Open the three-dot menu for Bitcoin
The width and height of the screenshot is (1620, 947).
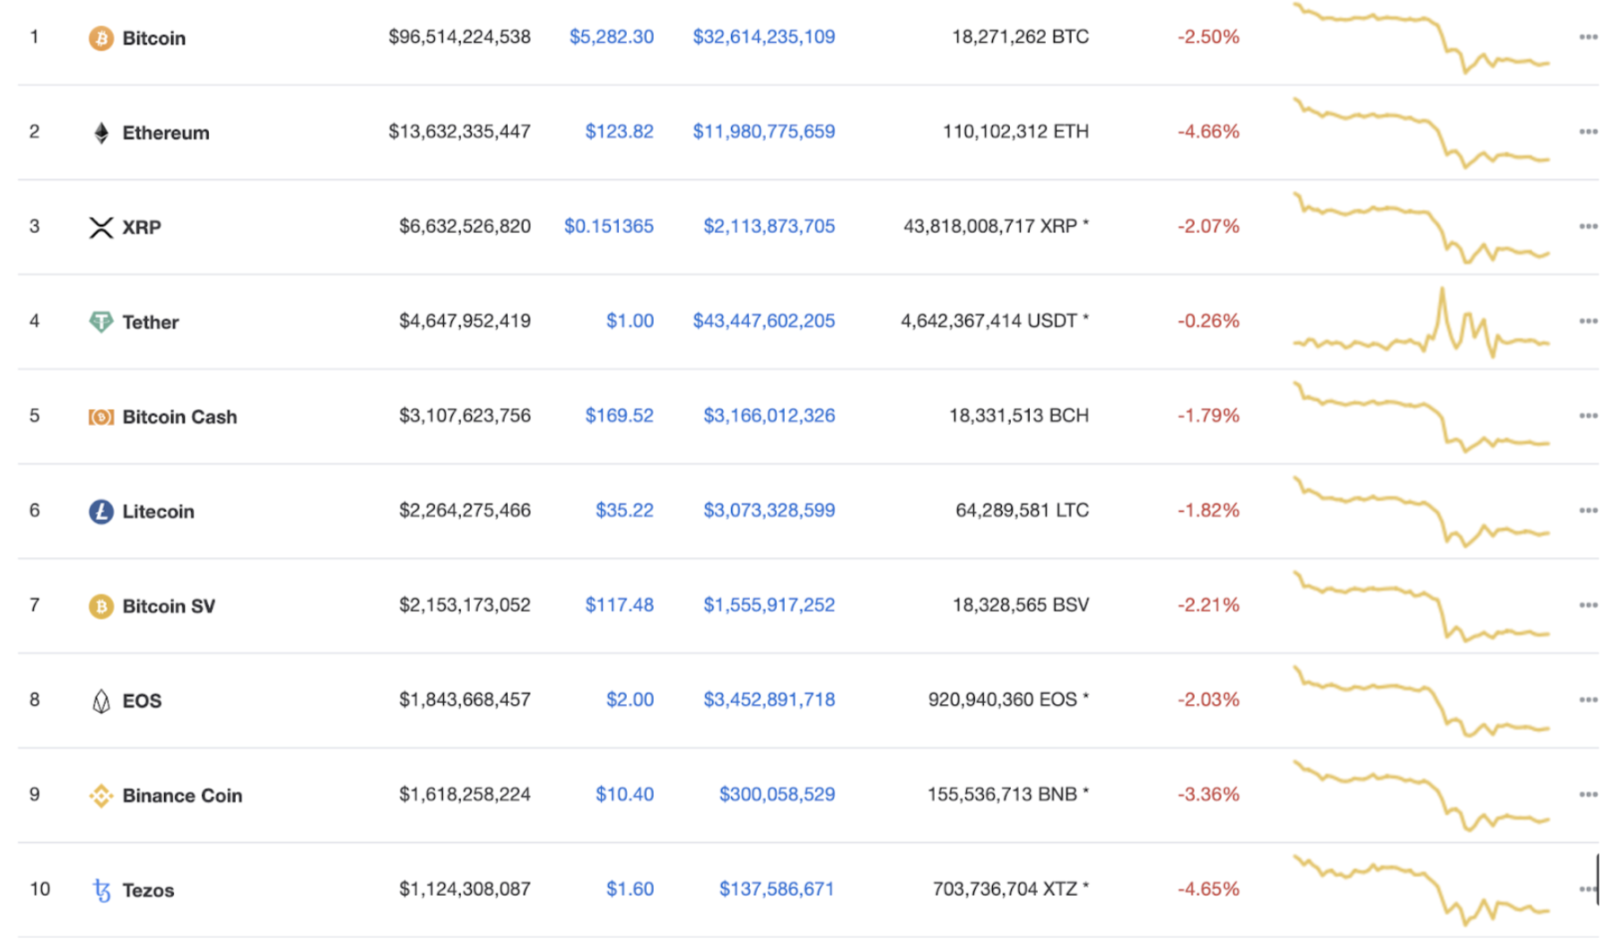tap(1589, 37)
